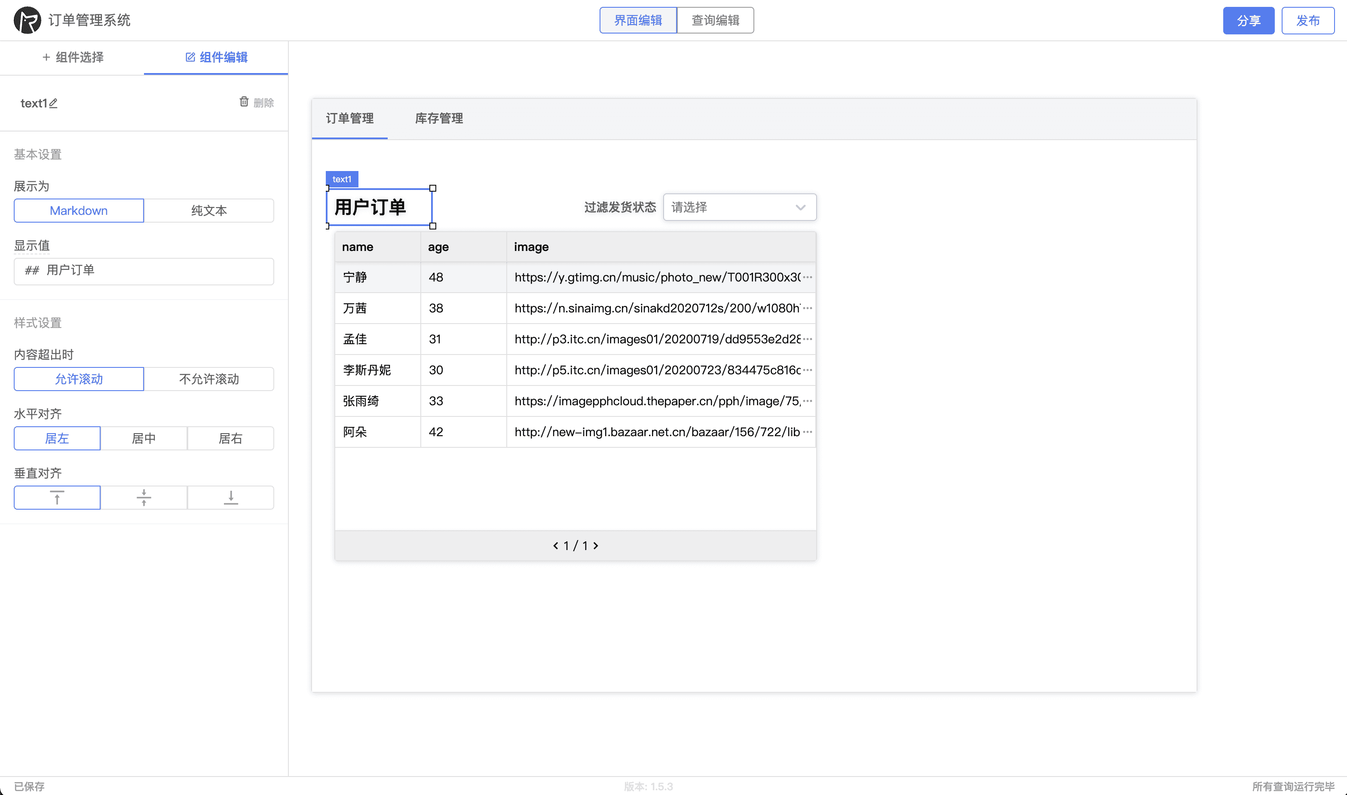Click the name column header
1347x795 pixels.
[378, 247]
